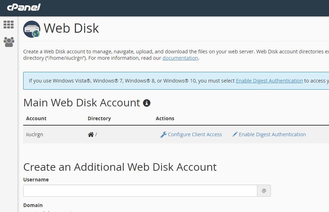Click the wrench icon before Configure Client Access

pos(164,134)
